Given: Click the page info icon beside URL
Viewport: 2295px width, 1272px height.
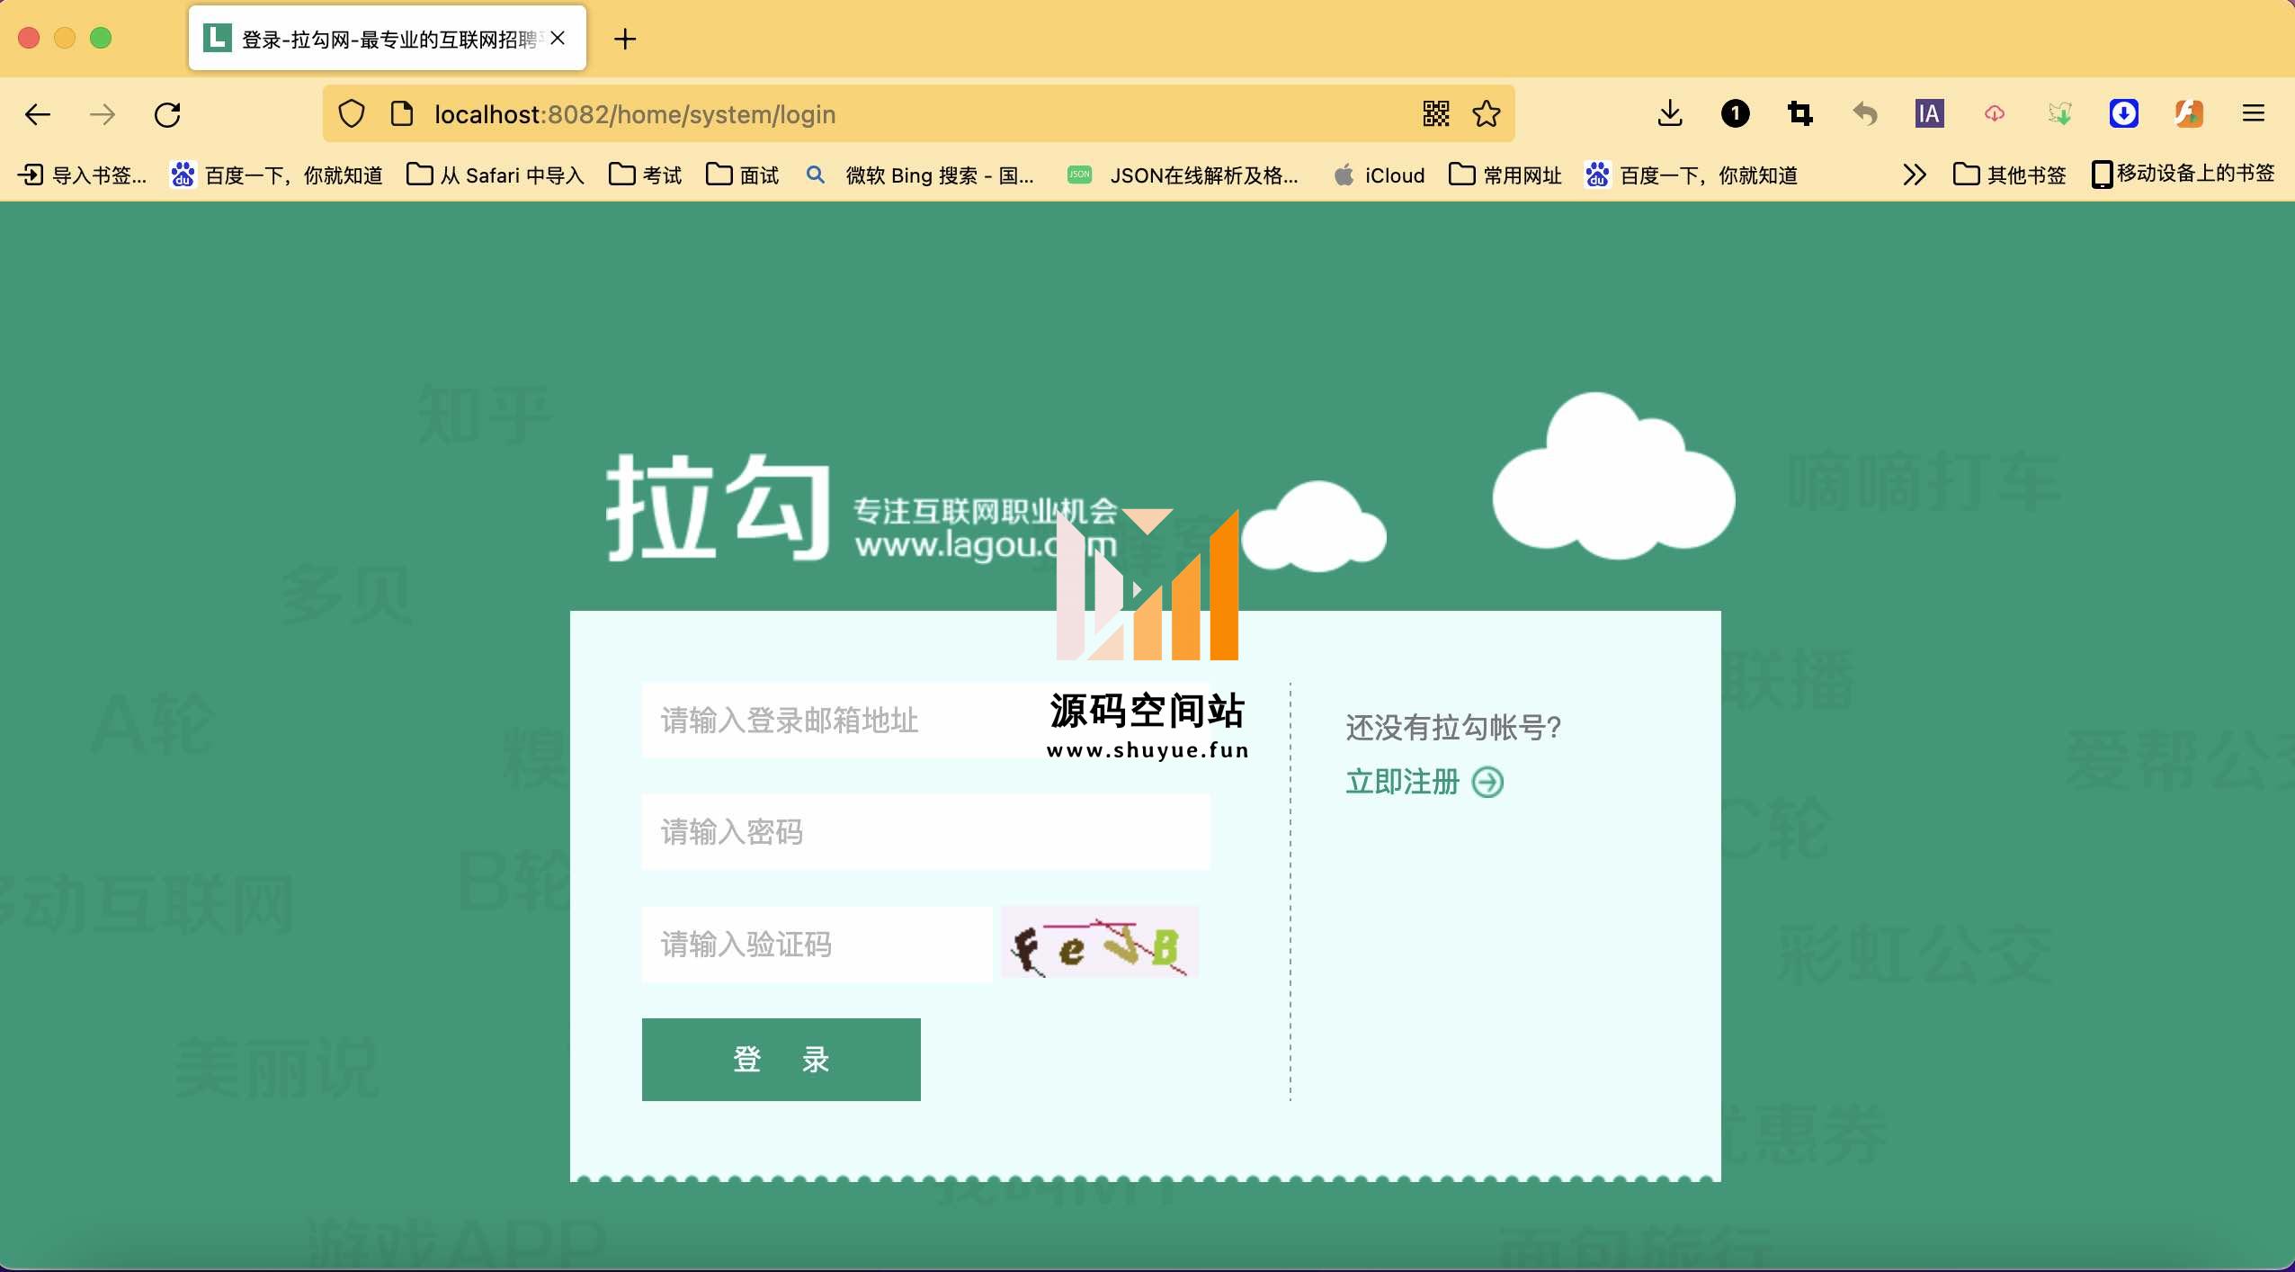Looking at the screenshot, I should click(401, 114).
